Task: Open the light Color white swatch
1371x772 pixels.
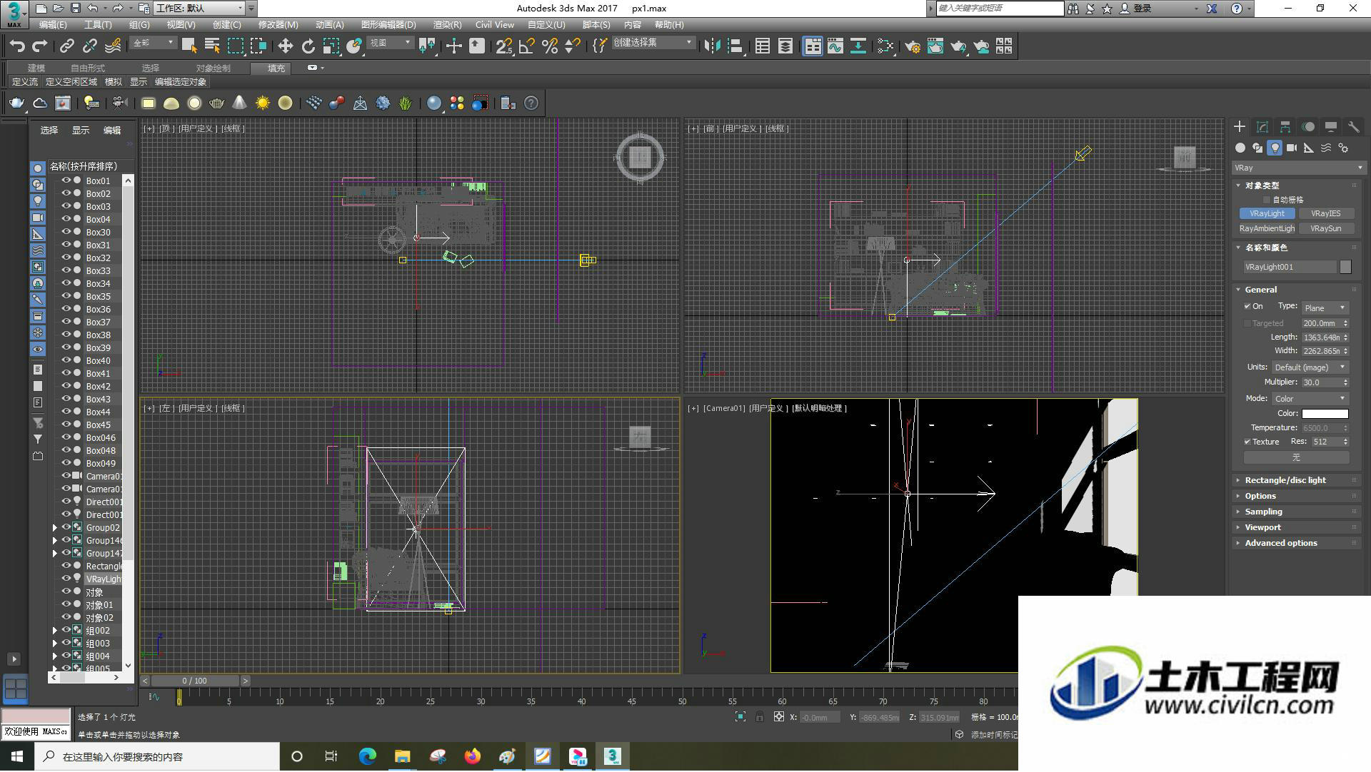Action: (x=1325, y=414)
